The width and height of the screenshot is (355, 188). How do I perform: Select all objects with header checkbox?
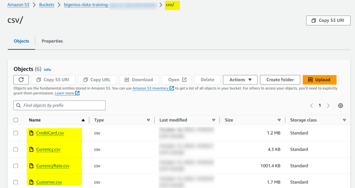coord(15,120)
